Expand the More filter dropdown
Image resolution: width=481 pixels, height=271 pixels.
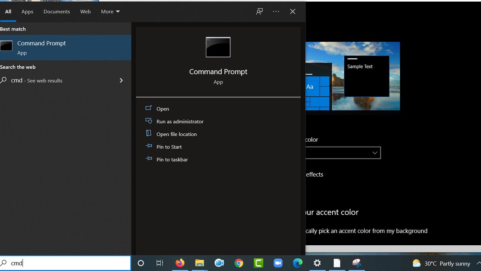[x=110, y=12]
